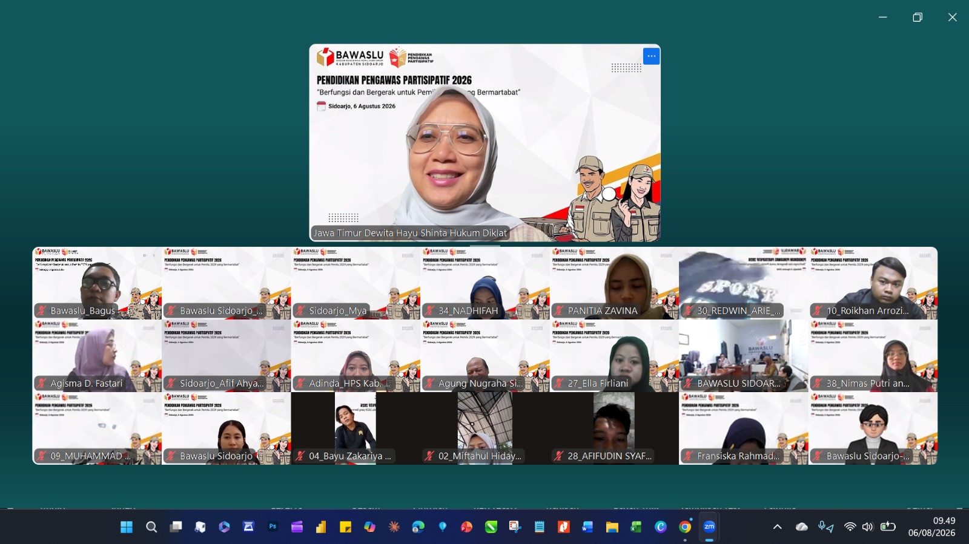Open File Explorer from the taskbar
The image size is (969, 544).
612,527
